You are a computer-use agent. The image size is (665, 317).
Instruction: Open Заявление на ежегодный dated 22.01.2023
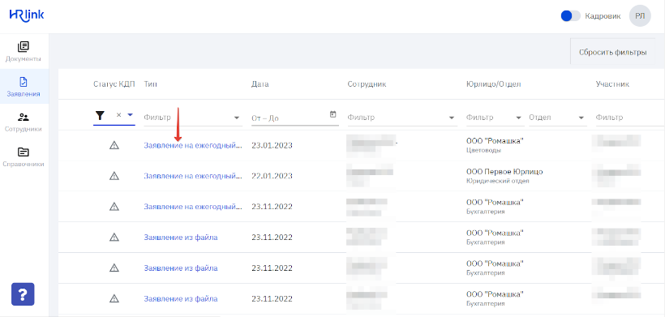coord(193,176)
